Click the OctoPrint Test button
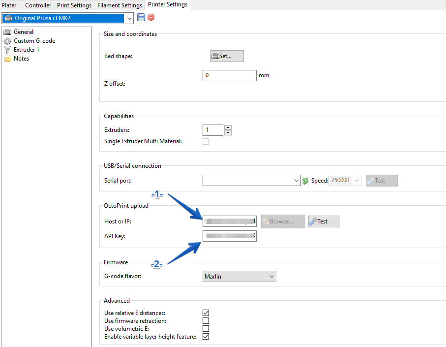The width and height of the screenshot is (446, 347). pyautogui.click(x=324, y=221)
